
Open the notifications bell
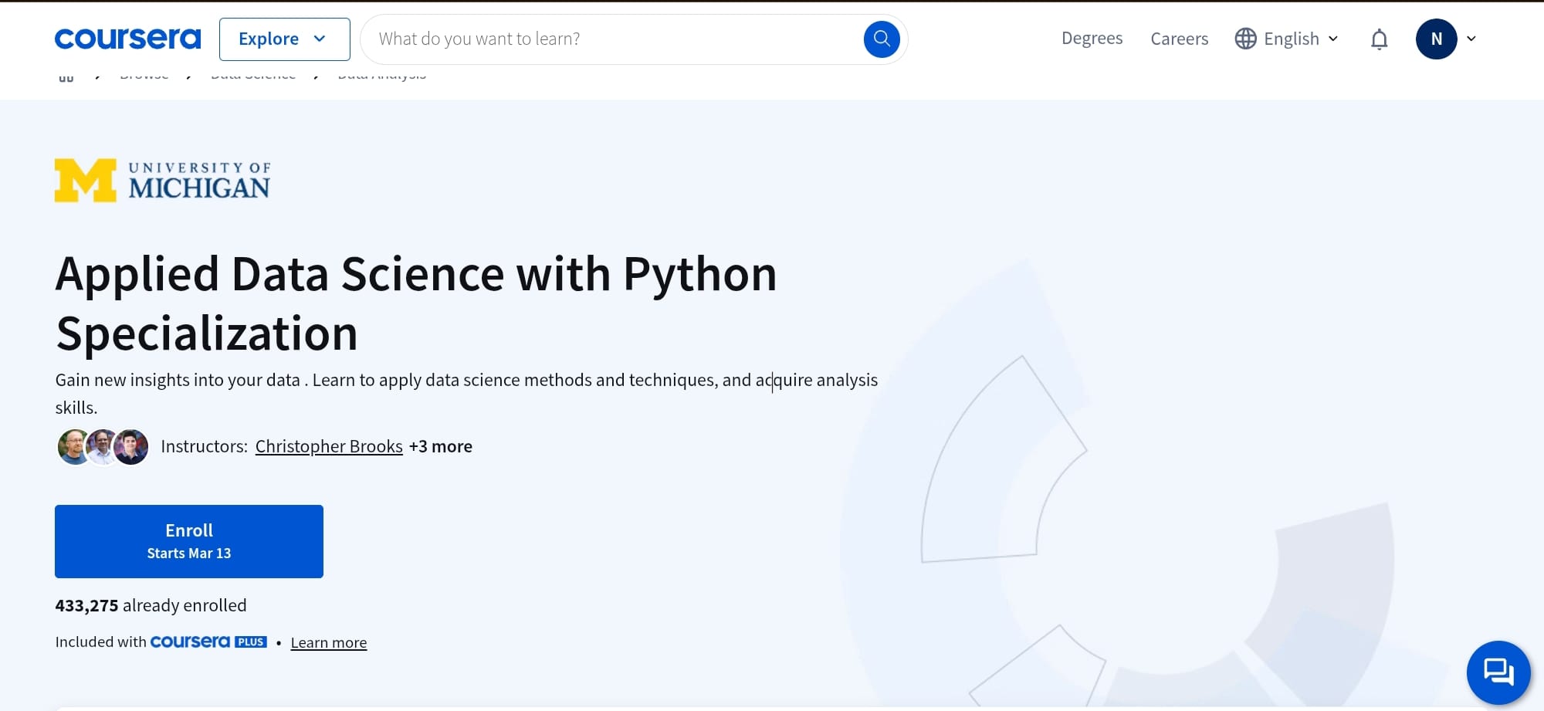click(1379, 39)
